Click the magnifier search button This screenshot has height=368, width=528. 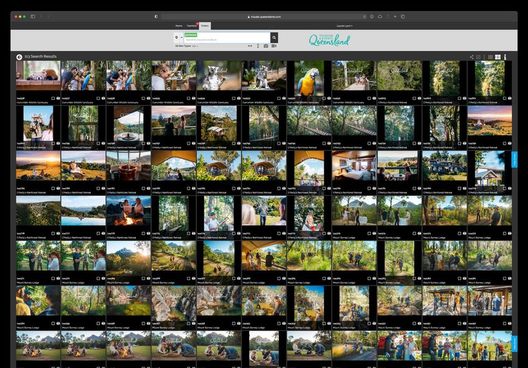pos(274,38)
